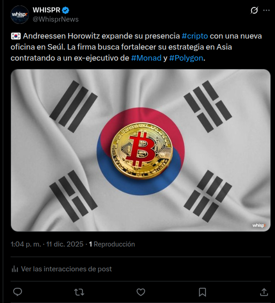Open the #Monad hashtag link
Screen dimensions: 275x303
click(146, 58)
